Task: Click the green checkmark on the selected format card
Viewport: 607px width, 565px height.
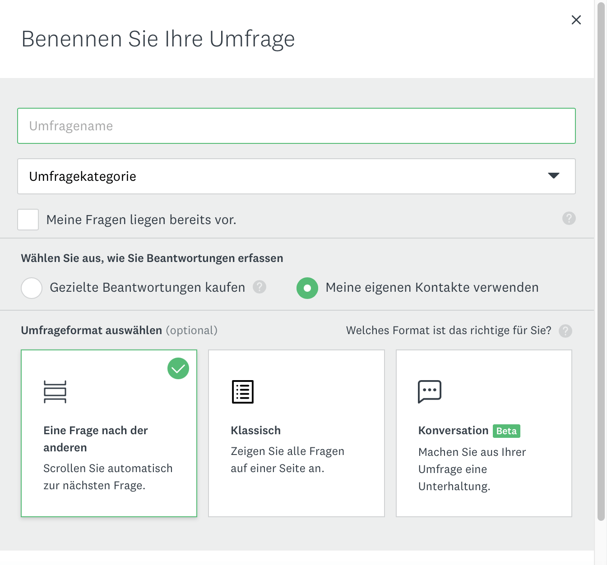Action: [x=178, y=368]
